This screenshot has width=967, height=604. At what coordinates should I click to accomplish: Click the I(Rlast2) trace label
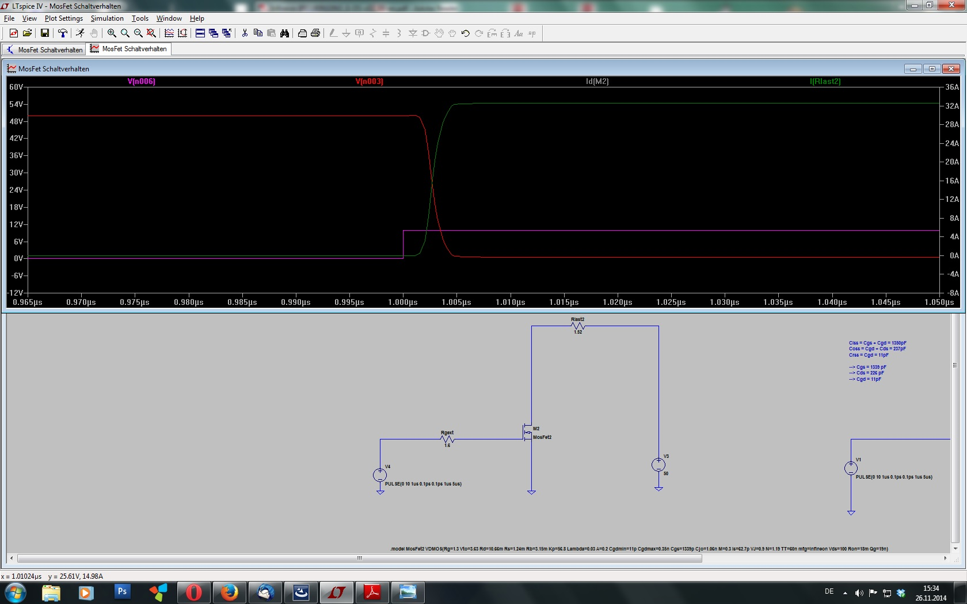click(x=825, y=81)
